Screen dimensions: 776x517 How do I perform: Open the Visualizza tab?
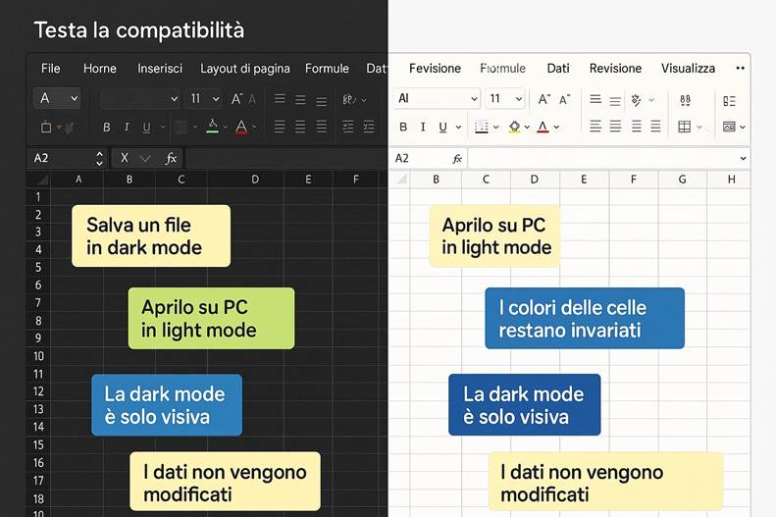(688, 69)
